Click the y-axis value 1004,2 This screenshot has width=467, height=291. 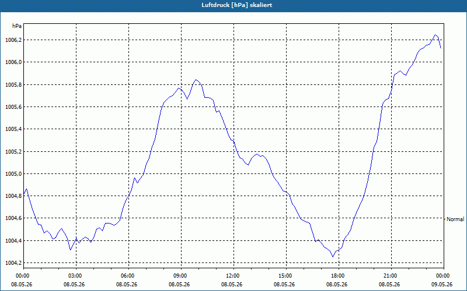[13, 263]
